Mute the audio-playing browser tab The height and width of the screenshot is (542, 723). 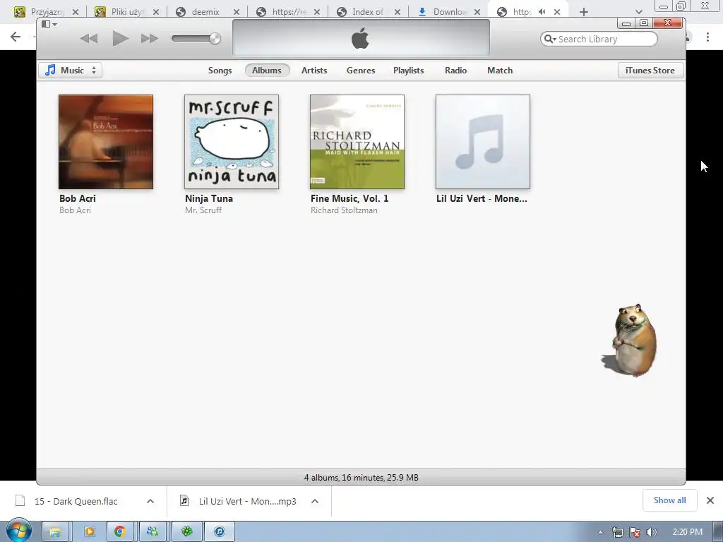[542, 12]
